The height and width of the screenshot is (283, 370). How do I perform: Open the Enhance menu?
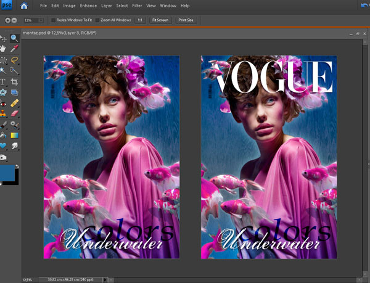click(x=88, y=6)
